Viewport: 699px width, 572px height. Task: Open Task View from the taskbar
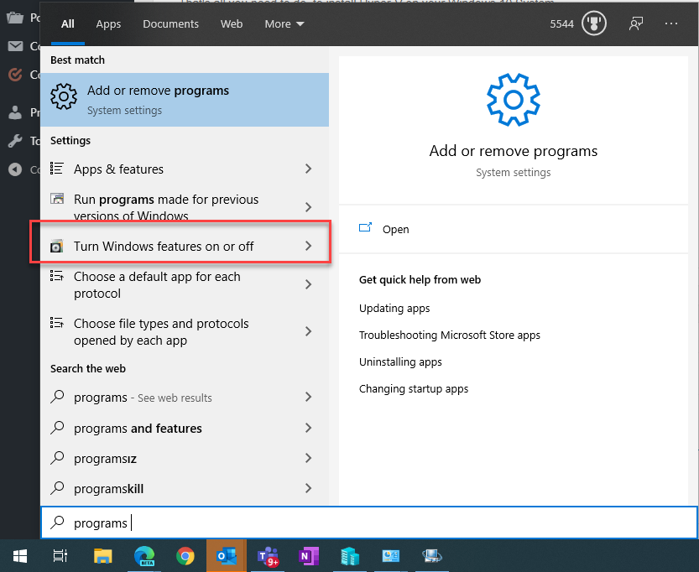(60, 556)
